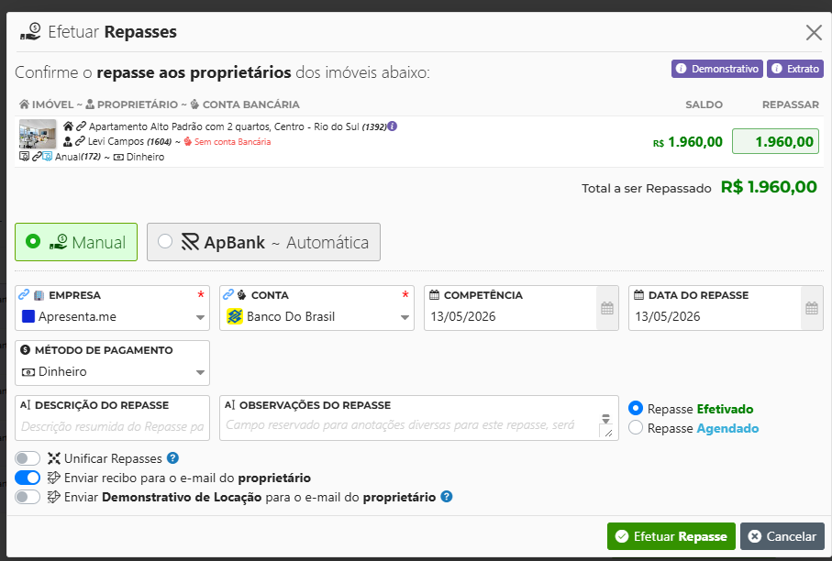Click the person icon beside Levi Campos

pos(67,141)
